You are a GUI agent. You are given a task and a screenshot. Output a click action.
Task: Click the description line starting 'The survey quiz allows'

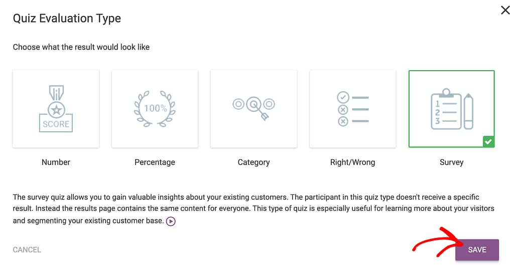click(x=246, y=197)
